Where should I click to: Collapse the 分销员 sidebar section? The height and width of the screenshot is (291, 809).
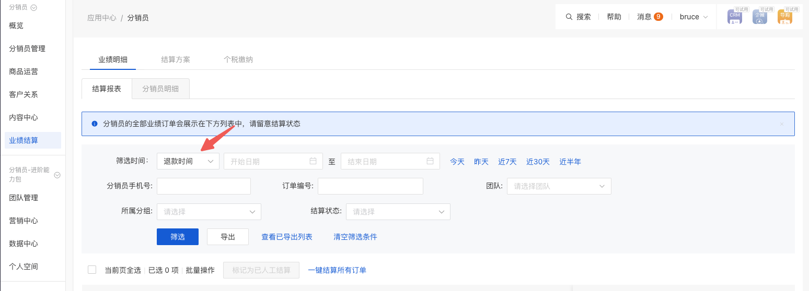[34, 8]
